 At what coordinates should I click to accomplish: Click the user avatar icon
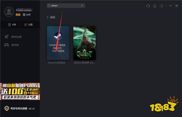pyautogui.click(x=9, y=12)
